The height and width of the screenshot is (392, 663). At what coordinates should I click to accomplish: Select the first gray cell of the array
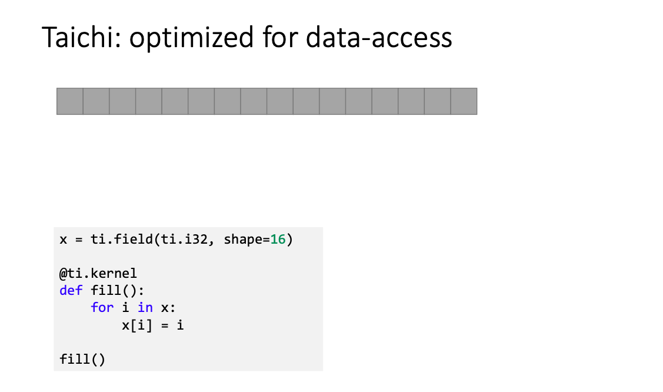tap(70, 101)
